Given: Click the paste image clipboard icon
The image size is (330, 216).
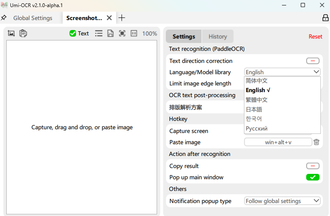Looking at the screenshot, I should pyautogui.click(x=23, y=33).
